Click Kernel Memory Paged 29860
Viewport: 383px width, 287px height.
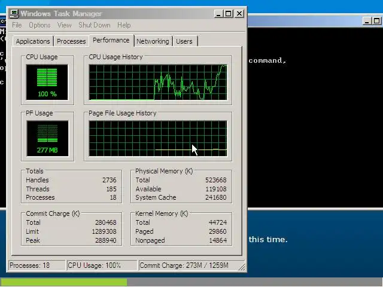(218, 231)
